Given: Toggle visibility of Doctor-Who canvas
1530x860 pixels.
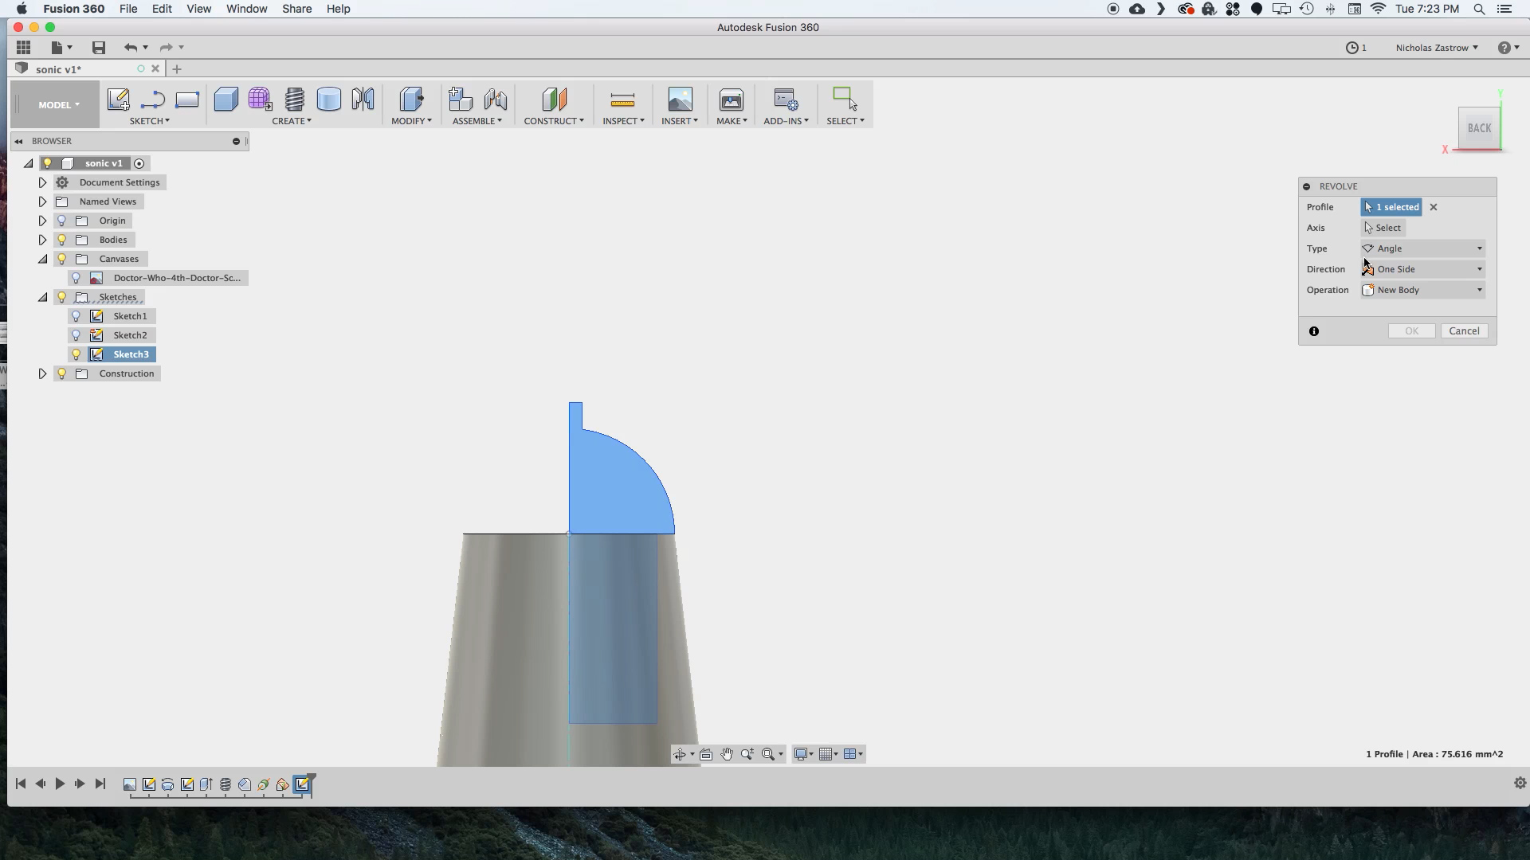Looking at the screenshot, I should point(75,277).
